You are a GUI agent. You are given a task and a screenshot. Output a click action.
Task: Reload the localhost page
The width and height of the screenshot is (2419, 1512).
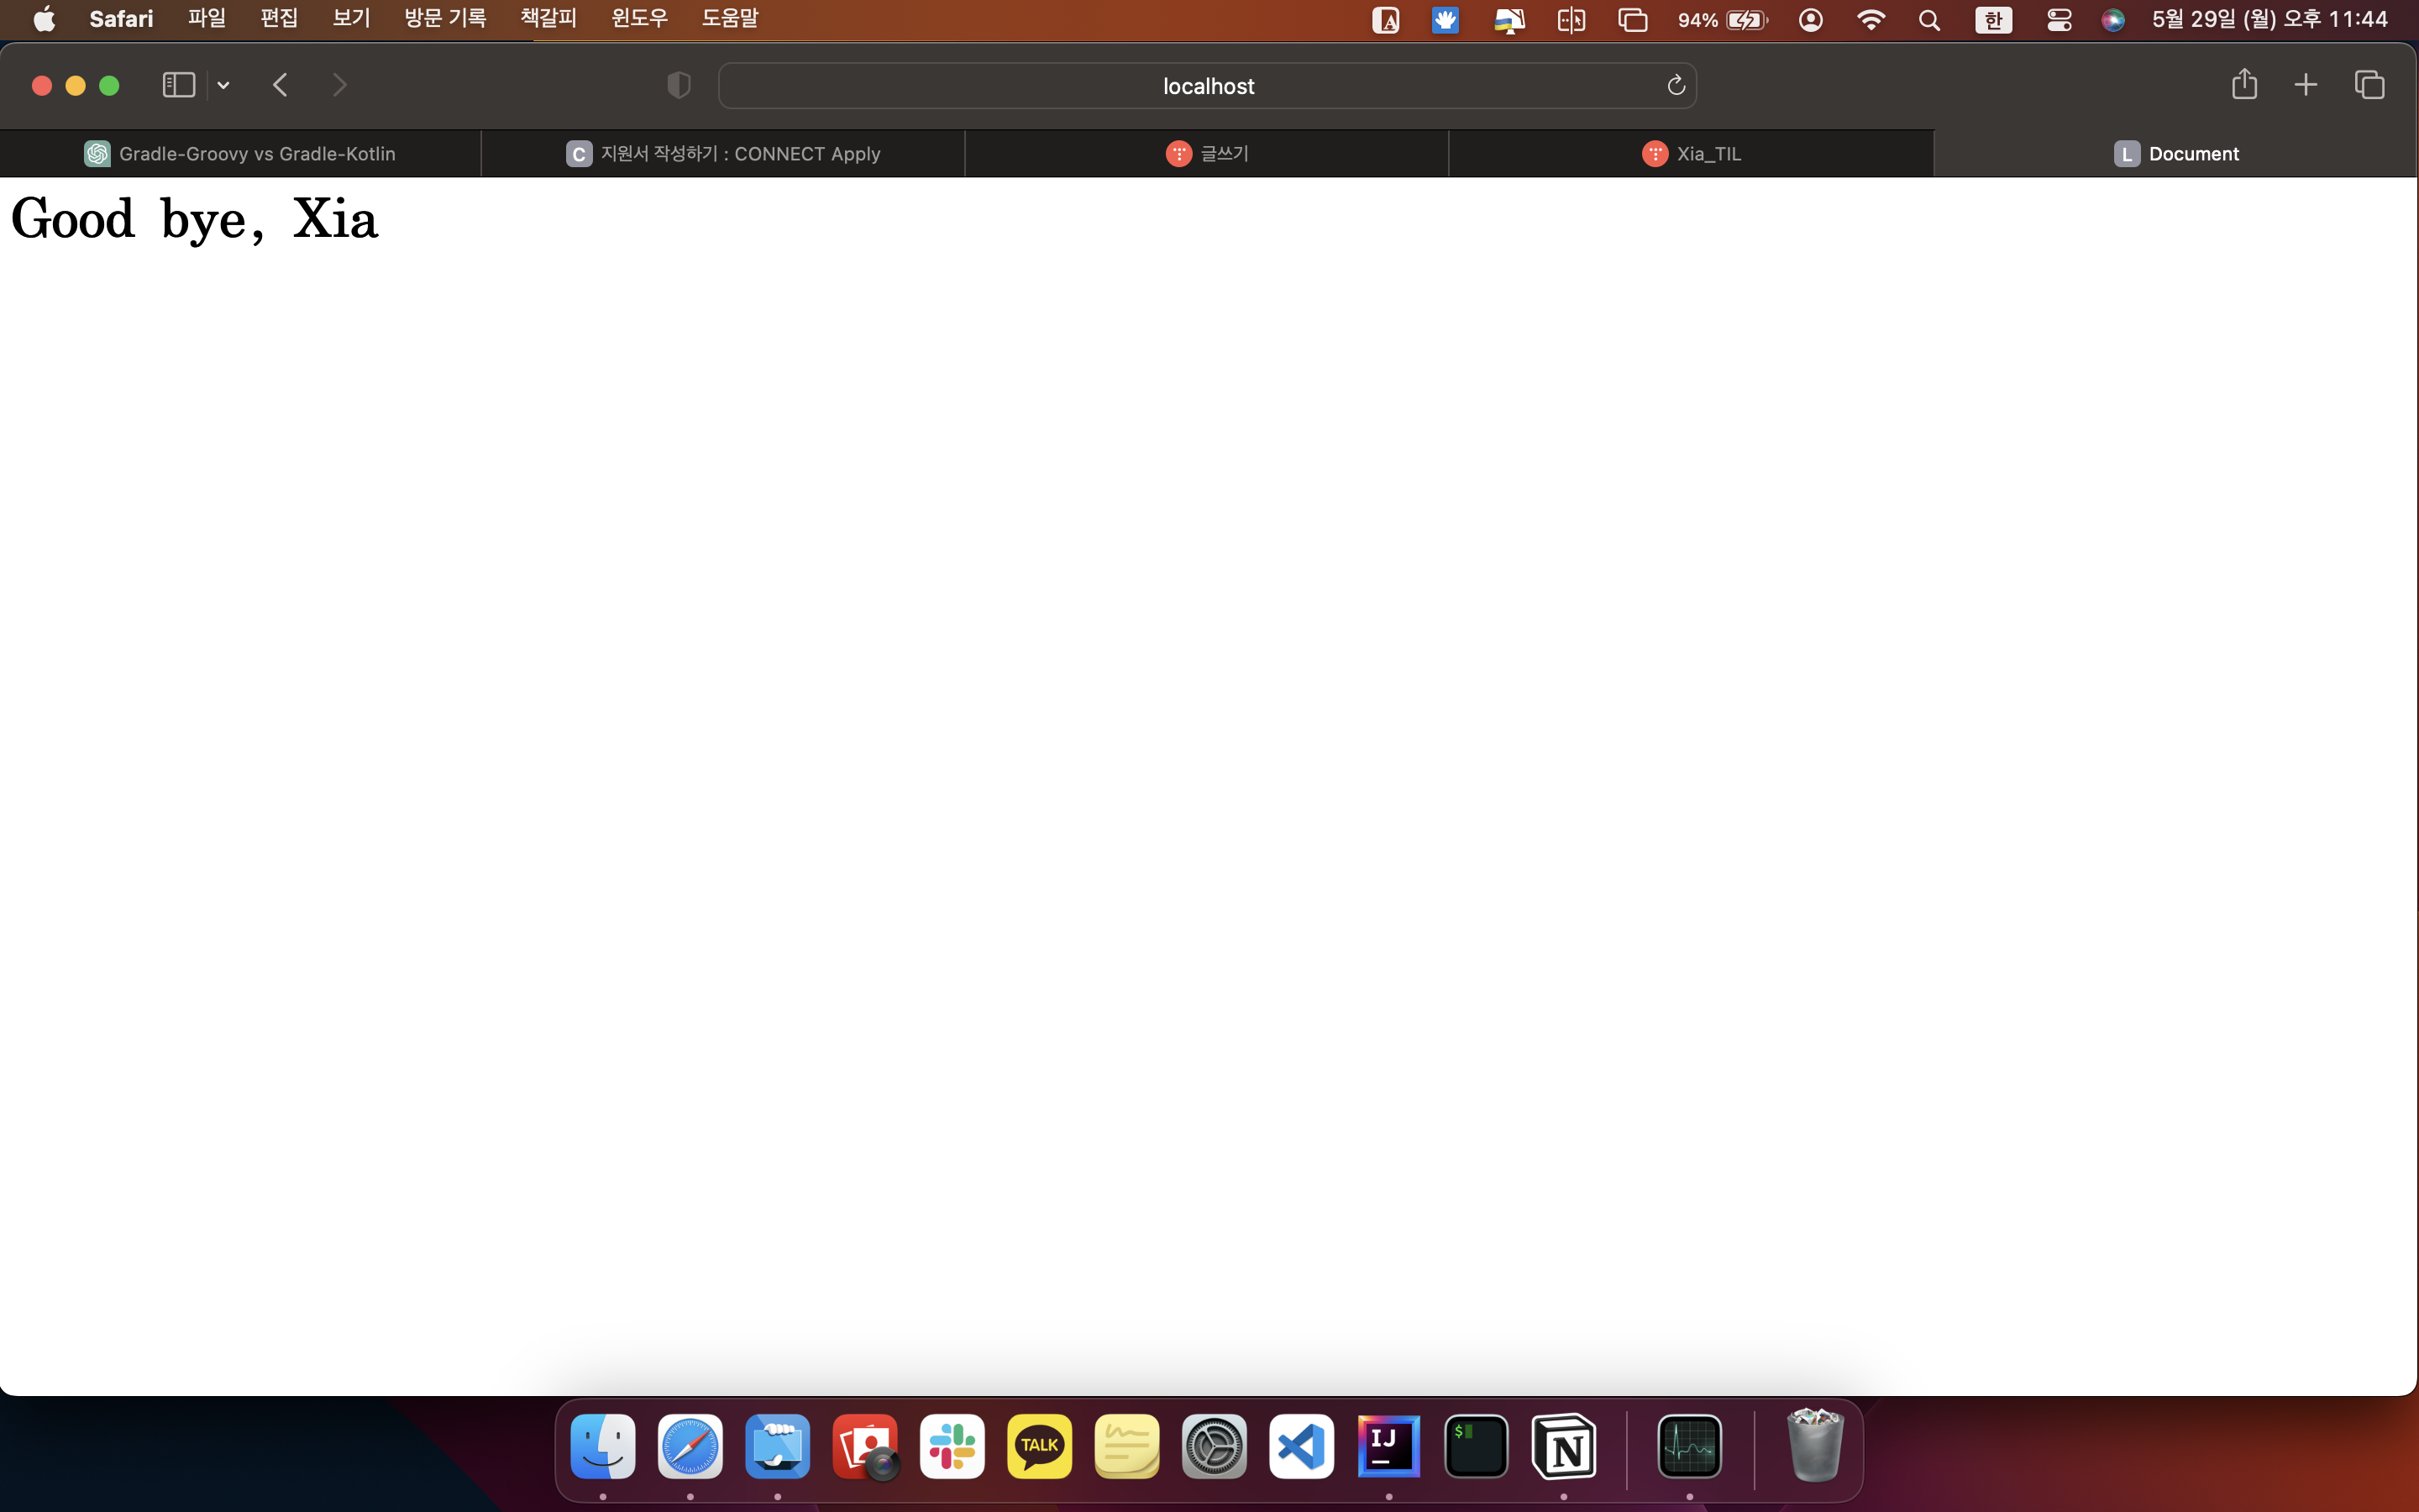(x=1677, y=86)
